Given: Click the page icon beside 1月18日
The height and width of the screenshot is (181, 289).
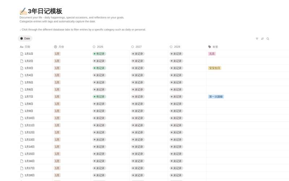Looking at the screenshot, I should pos(22,176).
